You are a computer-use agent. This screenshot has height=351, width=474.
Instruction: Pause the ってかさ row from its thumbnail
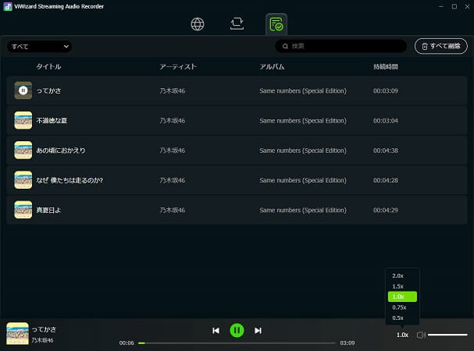(23, 90)
